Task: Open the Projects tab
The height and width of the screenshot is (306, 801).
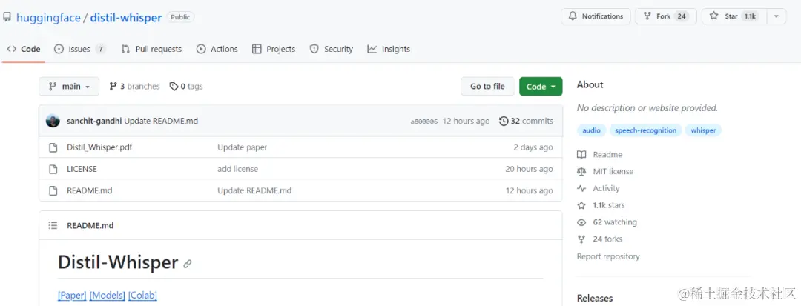Action: click(x=274, y=49)
